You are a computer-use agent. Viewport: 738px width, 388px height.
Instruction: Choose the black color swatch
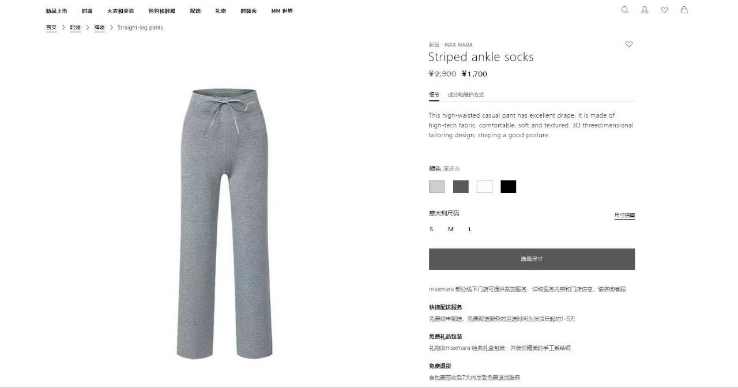(x=509, y=187)
